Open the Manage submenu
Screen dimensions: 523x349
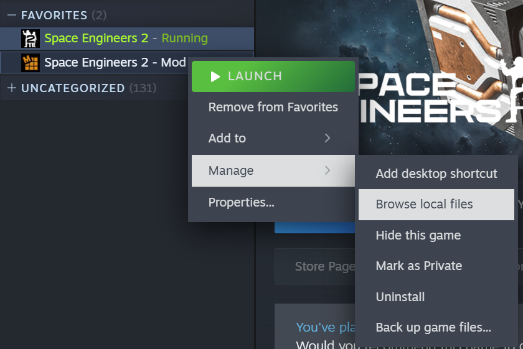pos(273,170)
